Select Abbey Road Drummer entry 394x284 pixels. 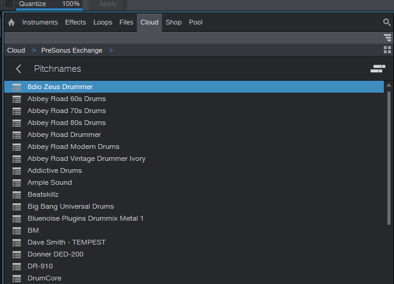point(194,135)
